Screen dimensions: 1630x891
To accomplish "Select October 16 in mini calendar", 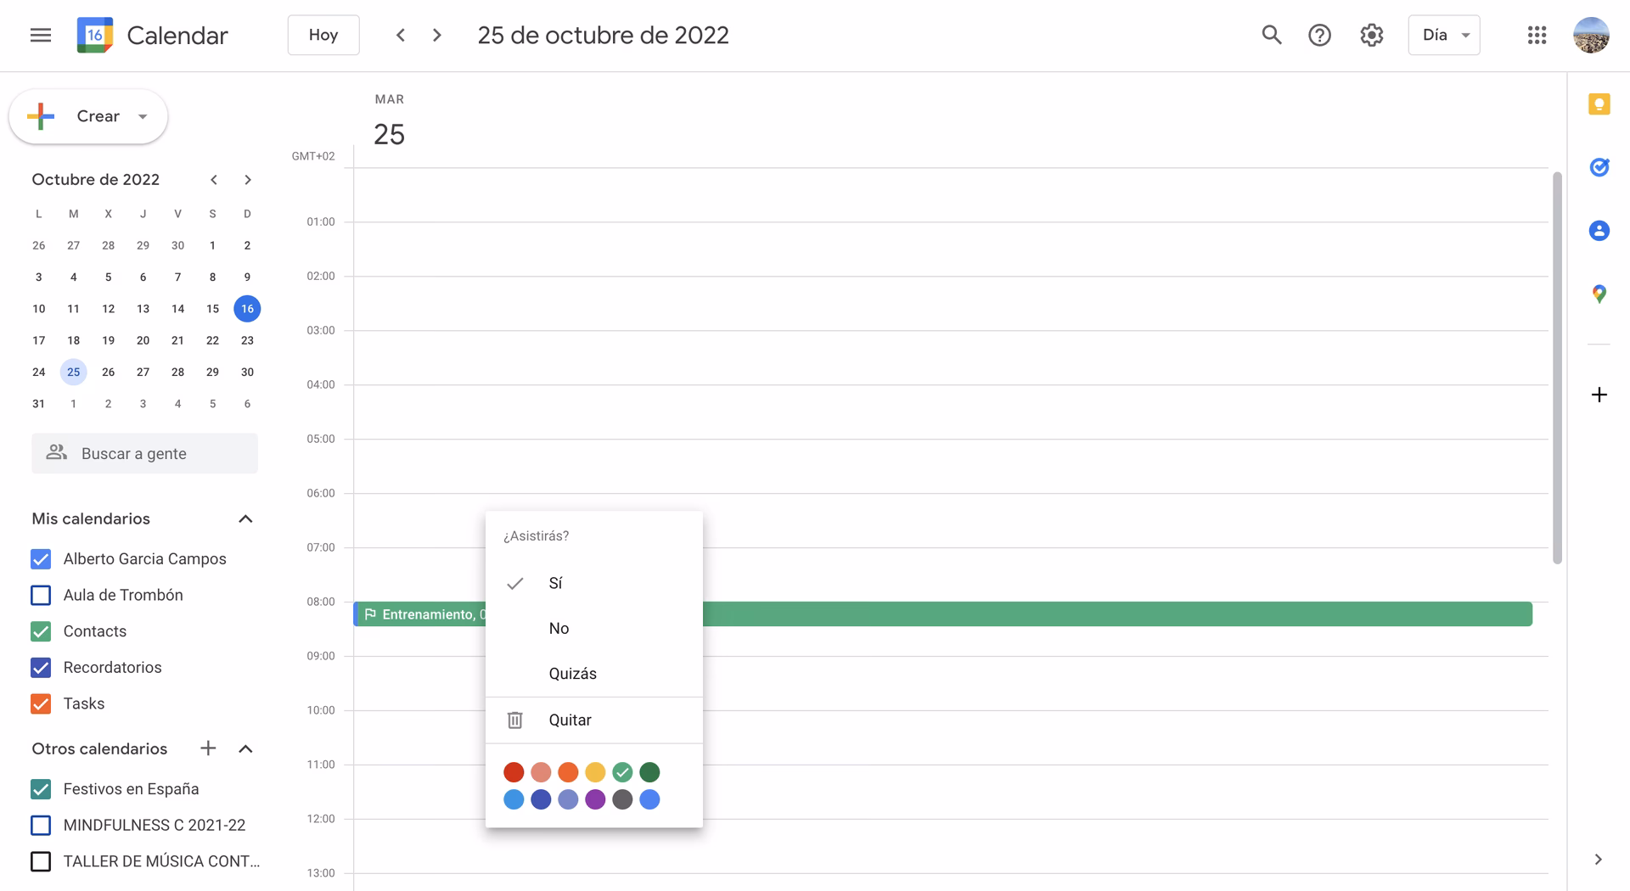I will pyautogui.click(x=247, y=309).
